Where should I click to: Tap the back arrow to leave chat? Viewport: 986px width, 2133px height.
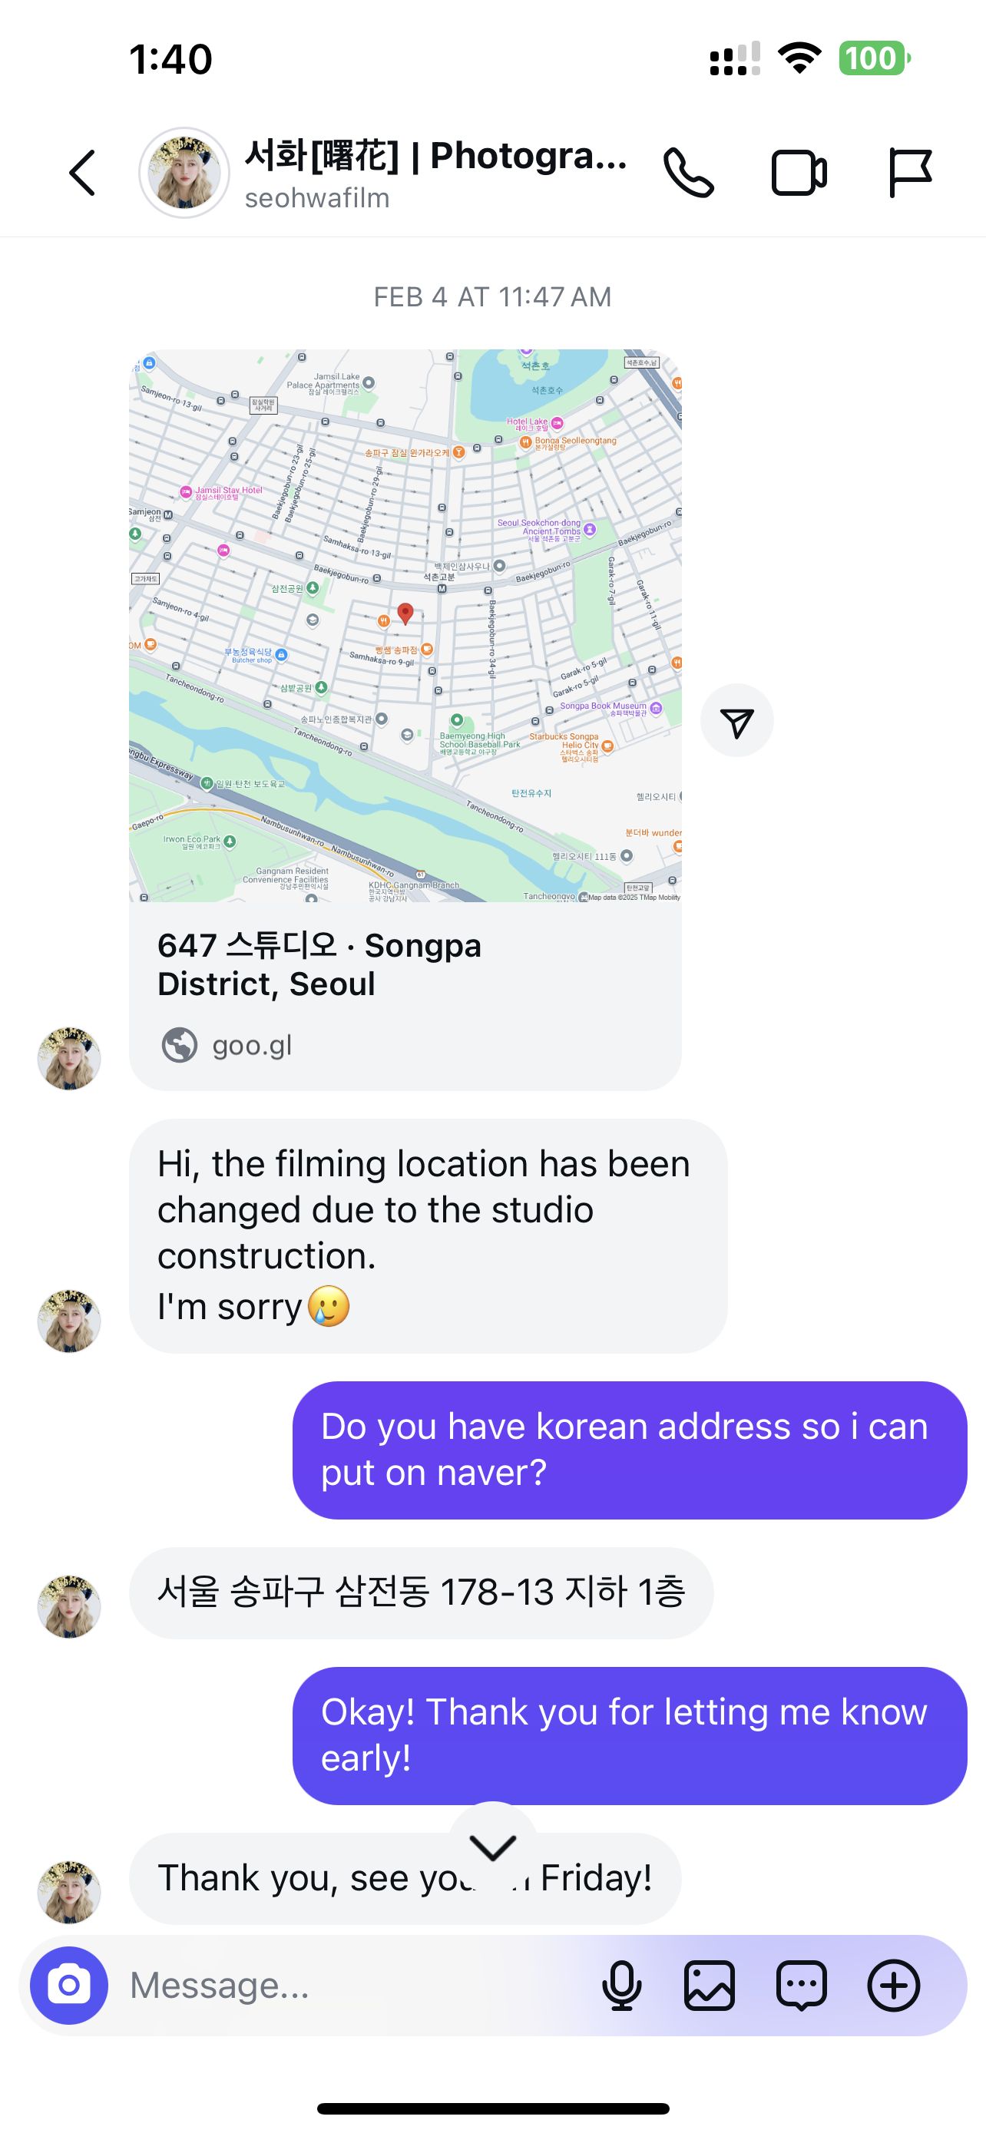(82, 173)
